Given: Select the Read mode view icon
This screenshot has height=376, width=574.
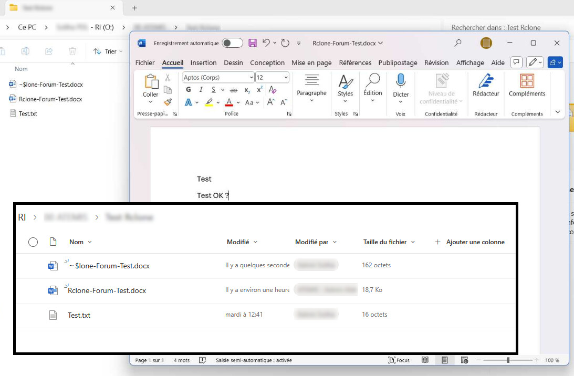Looking at the screenshot, I should [x=425, y=360].
